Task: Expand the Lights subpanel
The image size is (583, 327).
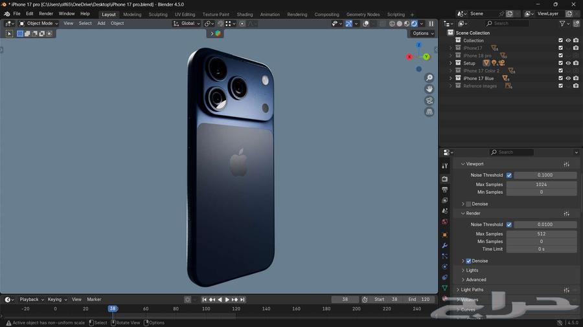Action: pyautogui.click(x=463, y=271)
